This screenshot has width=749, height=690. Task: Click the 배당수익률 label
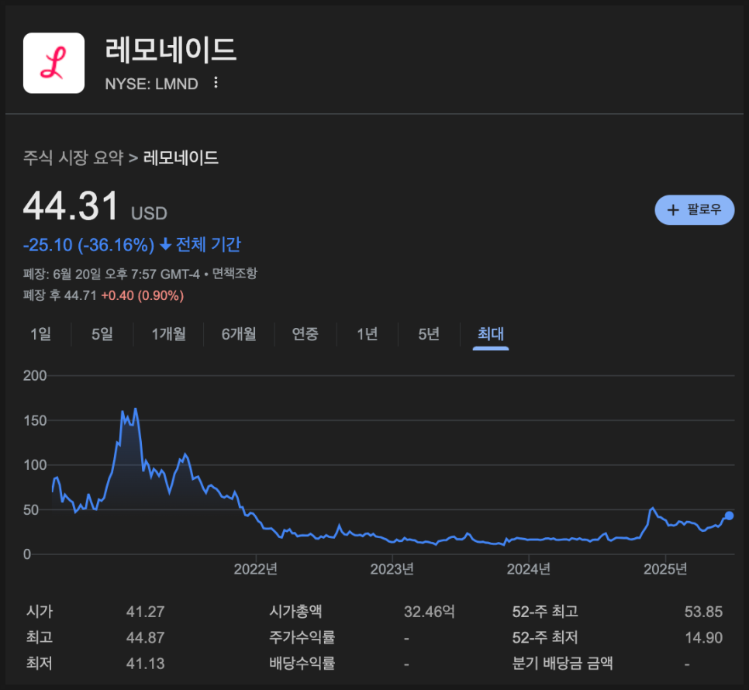click(x=302, y=664)
